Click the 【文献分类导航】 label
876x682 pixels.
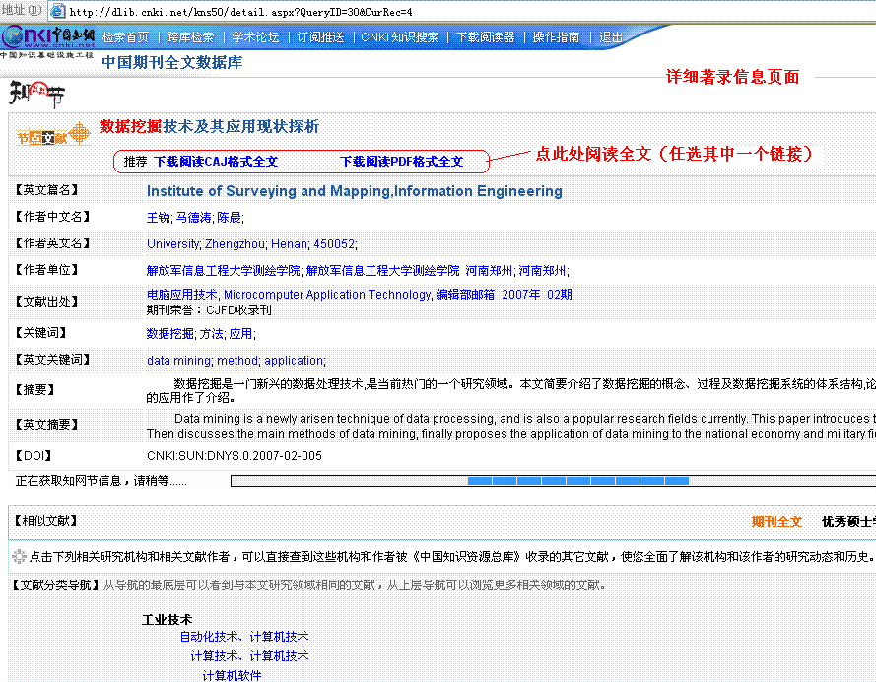[56, 584]
